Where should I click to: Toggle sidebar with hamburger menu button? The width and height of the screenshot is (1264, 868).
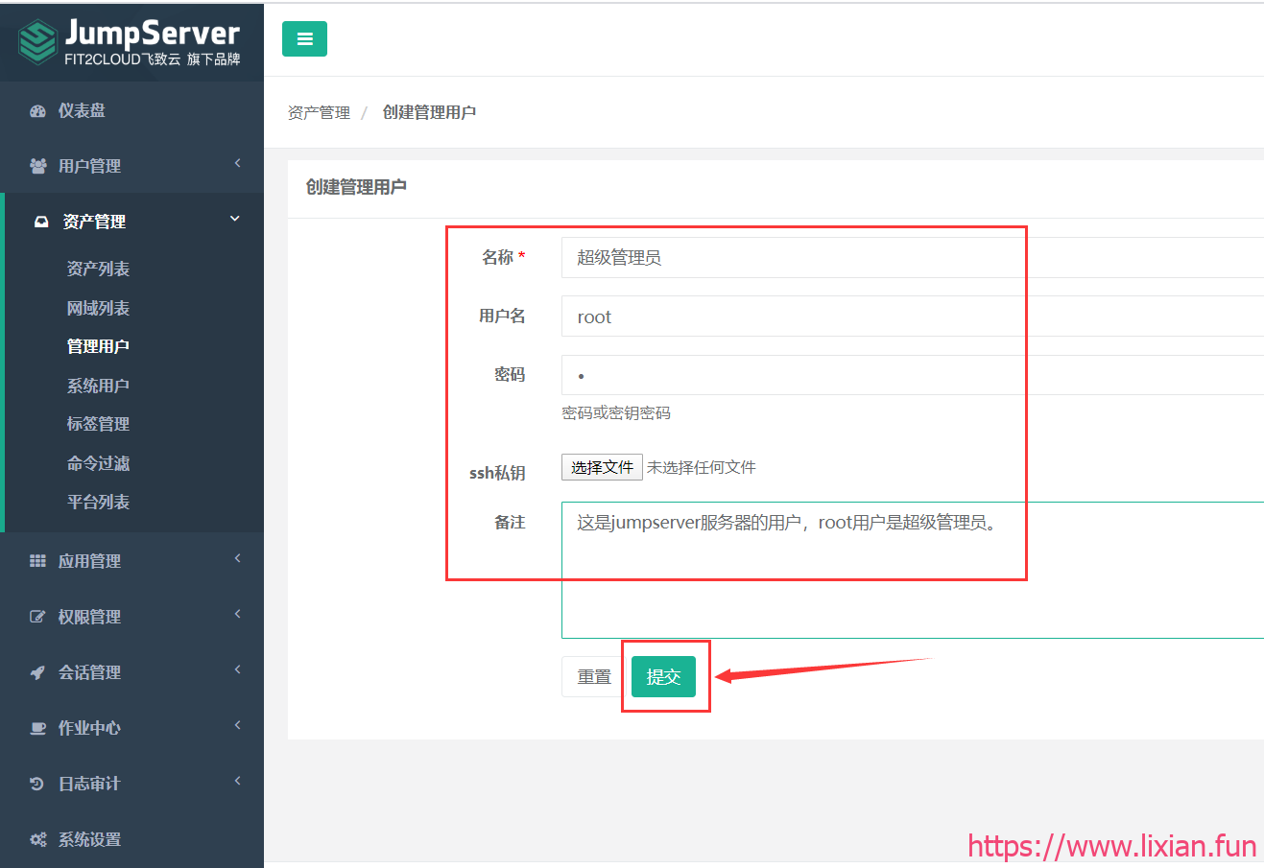(x=304, y=39)
